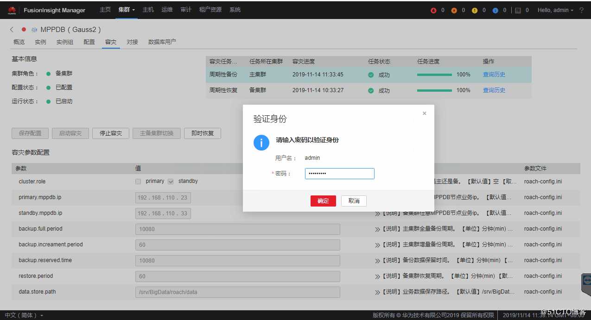This screenshot has height=320, width=591.
Task: Click the 周期性恢复 progress bar
Action: coord(434,90)
